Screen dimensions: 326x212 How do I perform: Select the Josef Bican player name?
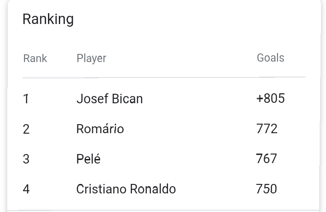[x=110, y=99]
